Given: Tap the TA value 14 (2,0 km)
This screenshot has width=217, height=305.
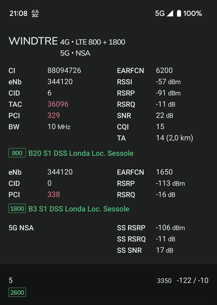Looking at the screenshot, I should click(174, 138).
